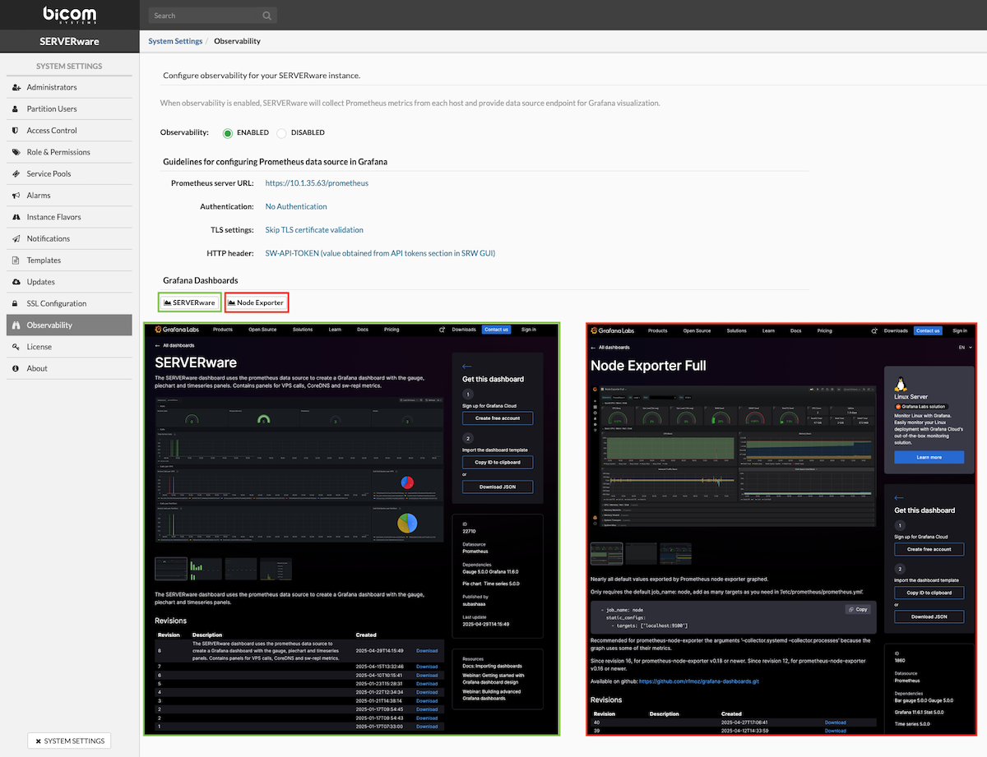Screen dimensions: 987x757
Task: Select the DISABLED observability radio button
Action: click(x=281, y=132)
